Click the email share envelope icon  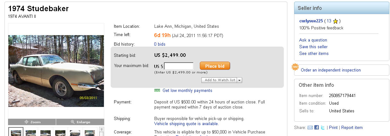tap(310, 128)
